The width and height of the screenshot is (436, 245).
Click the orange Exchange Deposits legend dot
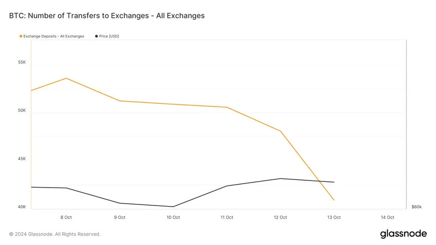(x=21, y=36)
